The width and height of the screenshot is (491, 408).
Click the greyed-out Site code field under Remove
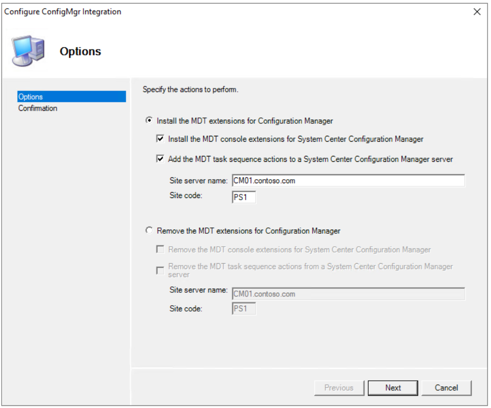tap(244, 309)
